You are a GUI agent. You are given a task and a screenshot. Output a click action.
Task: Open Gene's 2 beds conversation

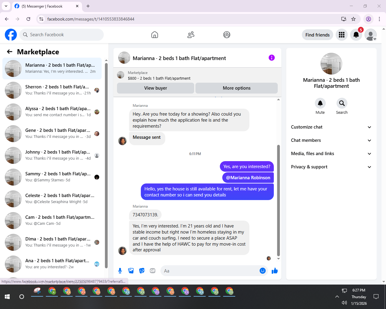[52, 133]
